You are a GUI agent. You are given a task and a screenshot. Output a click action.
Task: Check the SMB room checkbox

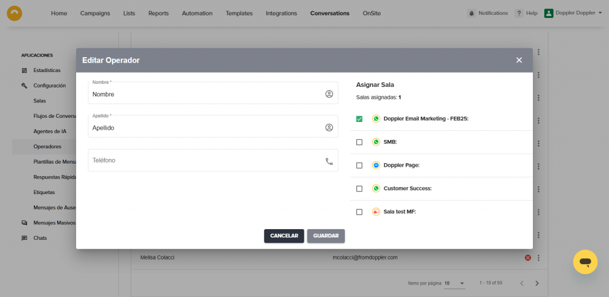point(359,142)
